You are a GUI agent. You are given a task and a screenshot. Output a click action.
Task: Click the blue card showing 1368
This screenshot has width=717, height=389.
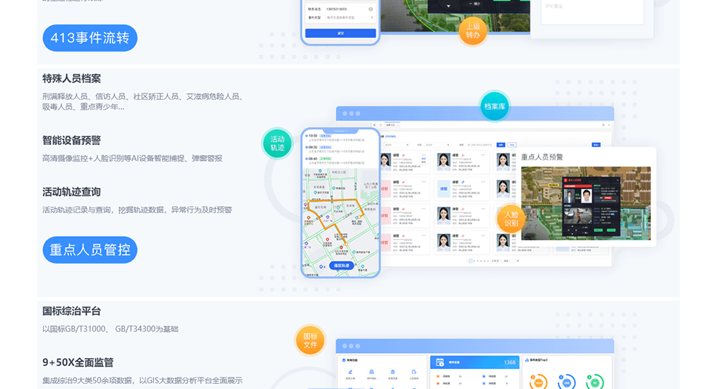point(475,362)
